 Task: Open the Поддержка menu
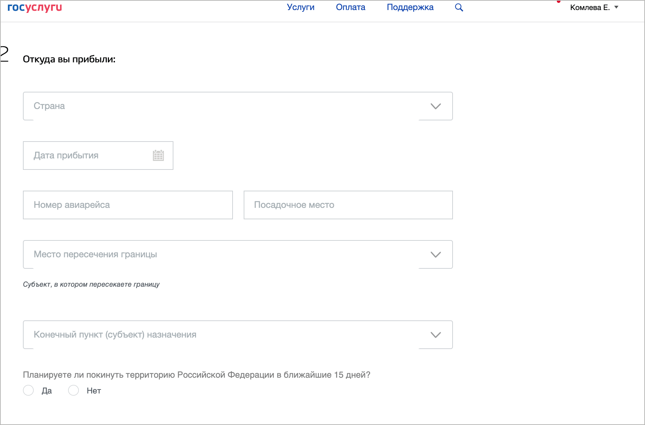point(410,7)
